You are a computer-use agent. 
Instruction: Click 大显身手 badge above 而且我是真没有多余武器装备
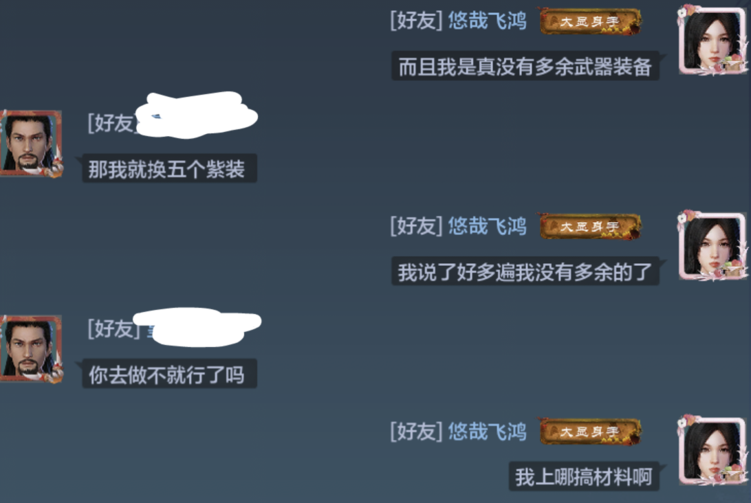tap(590, 21)
